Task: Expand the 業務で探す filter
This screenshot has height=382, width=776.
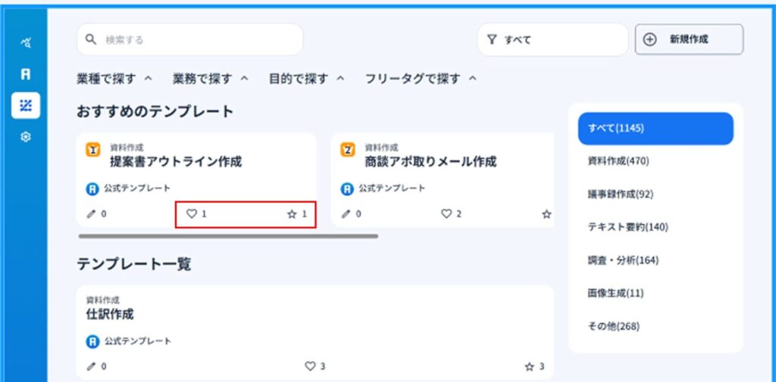Action: [211, 78]
